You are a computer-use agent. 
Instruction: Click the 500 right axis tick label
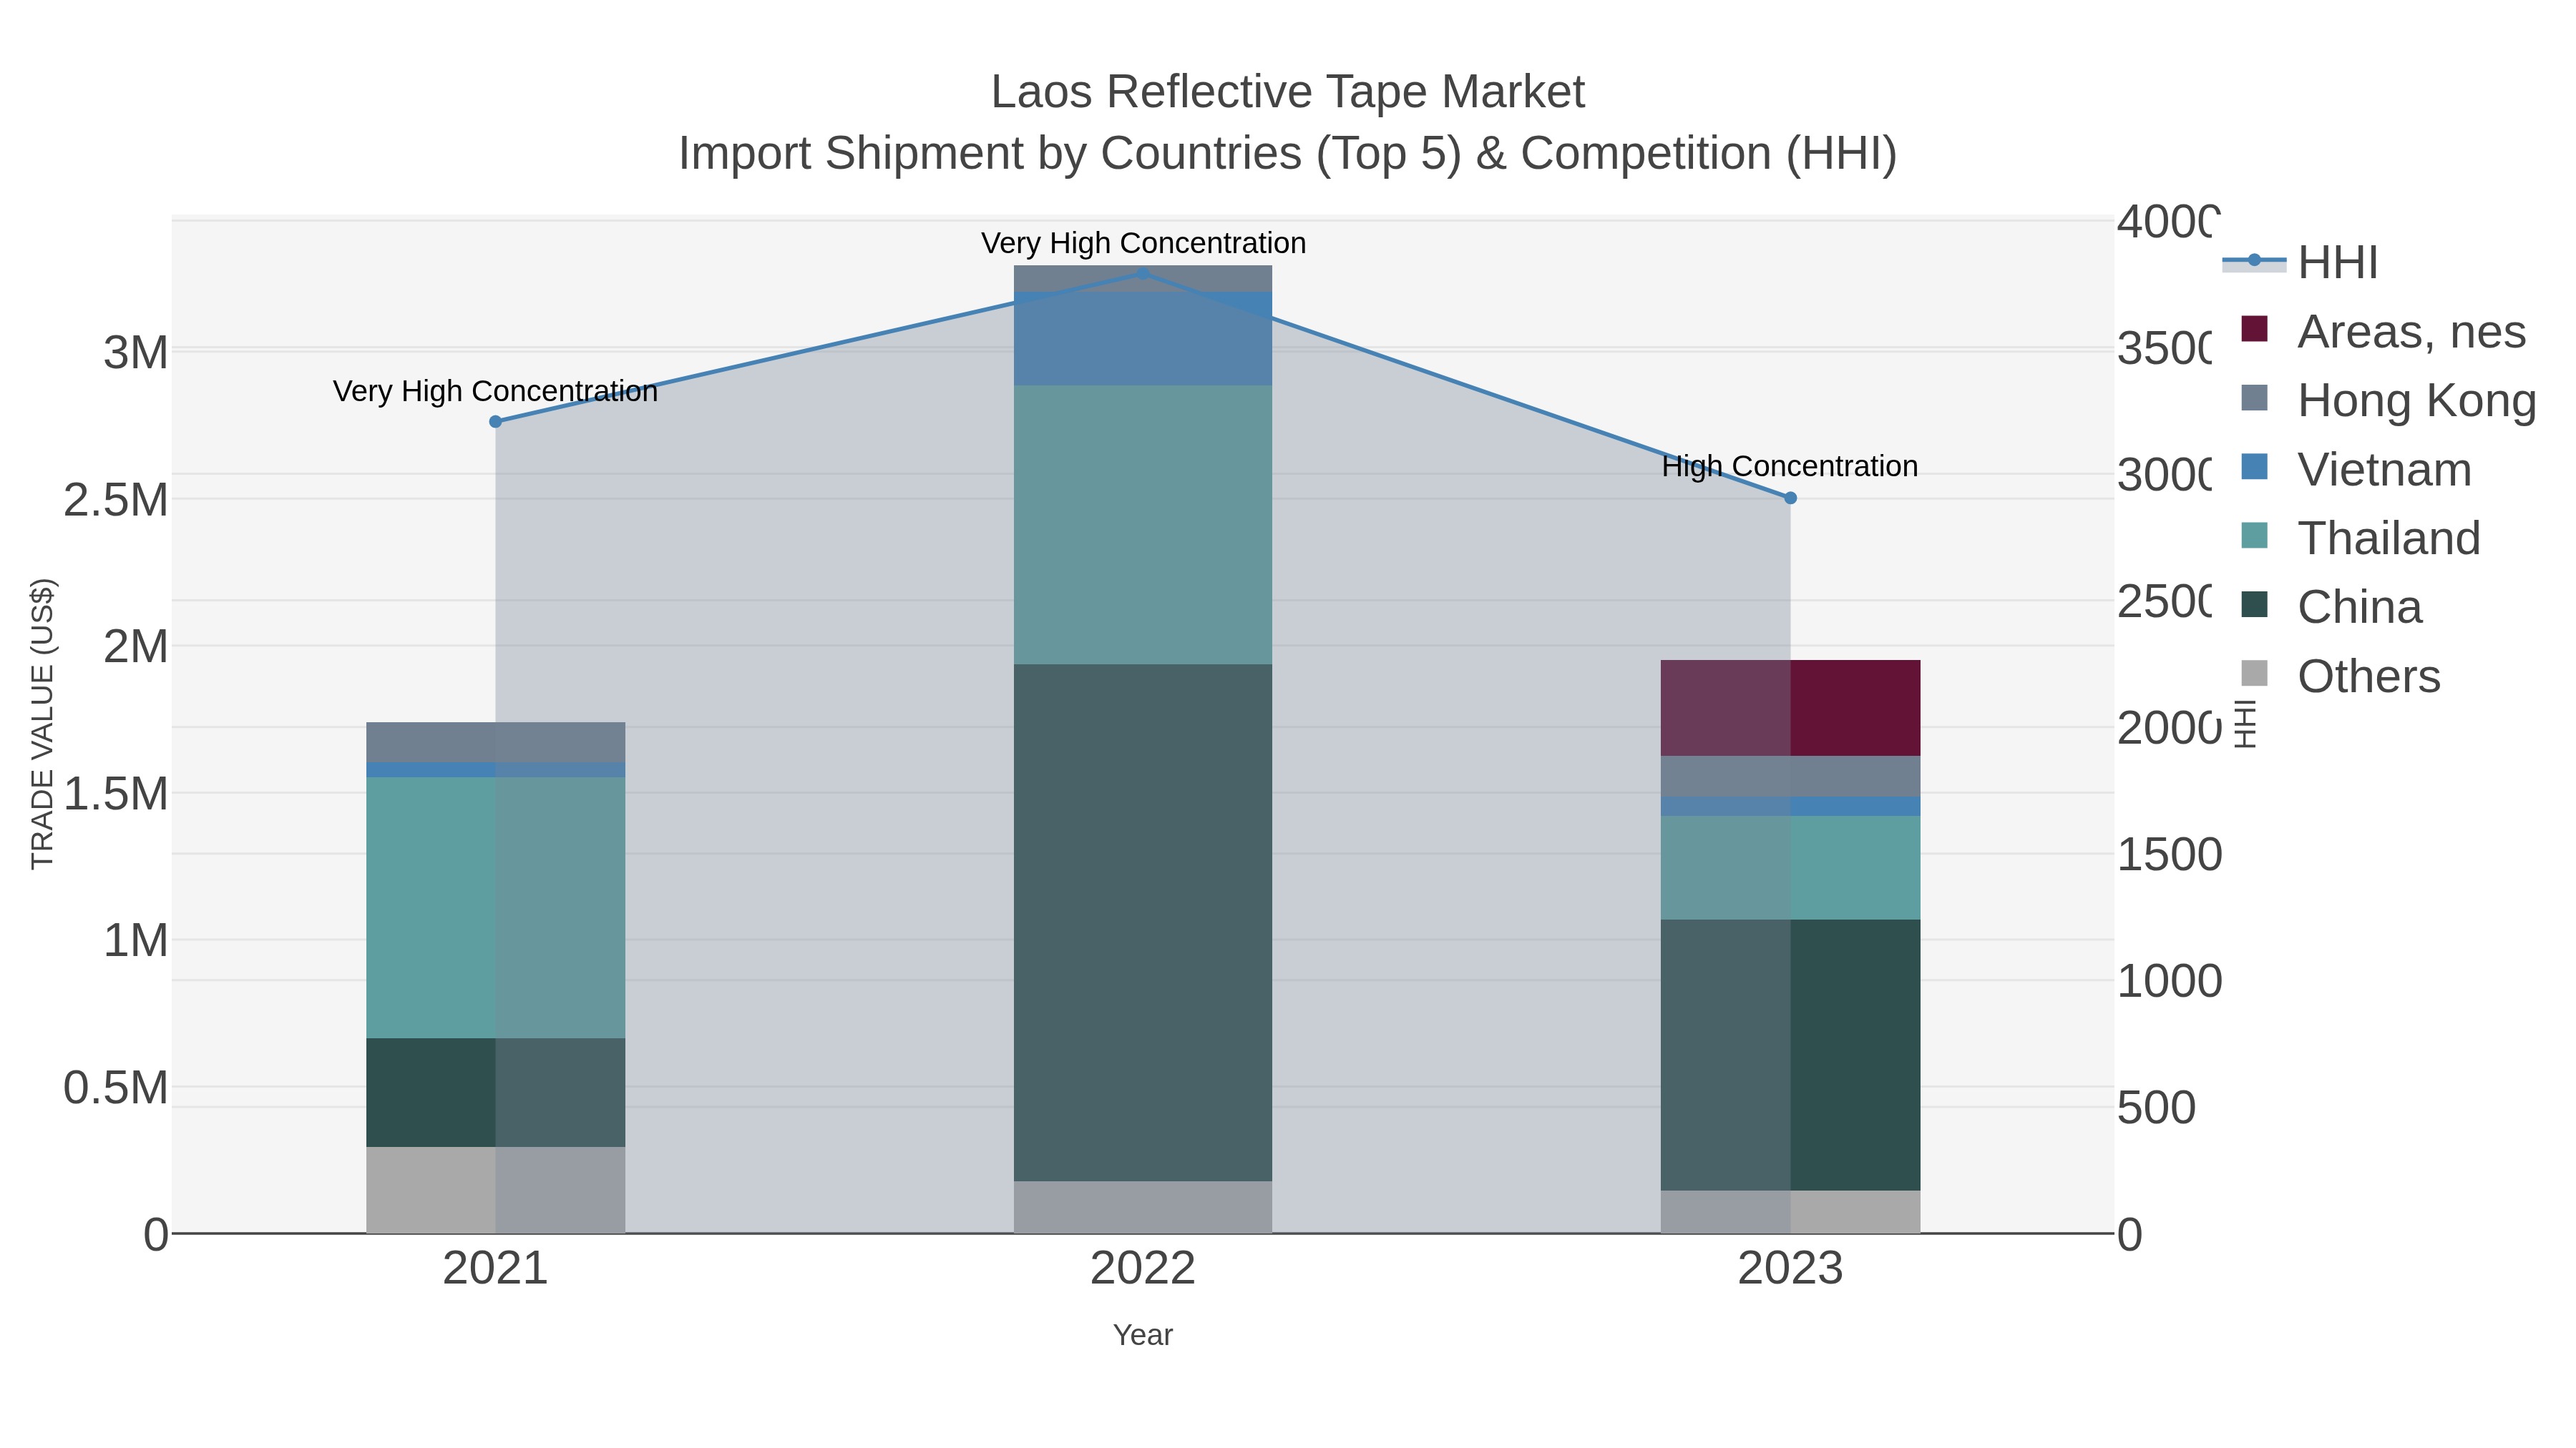pyautogui.click(x=2156, y=1108)
